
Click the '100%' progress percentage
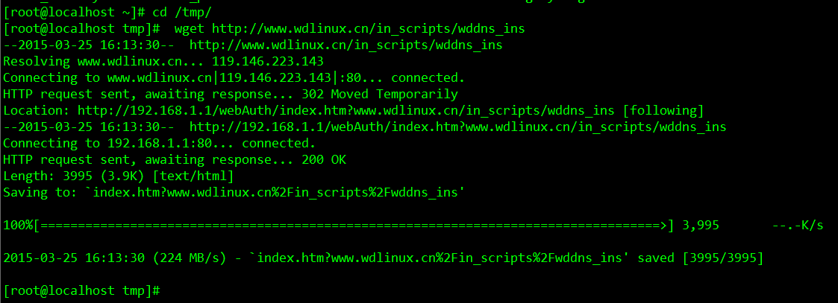click(18, 225)
